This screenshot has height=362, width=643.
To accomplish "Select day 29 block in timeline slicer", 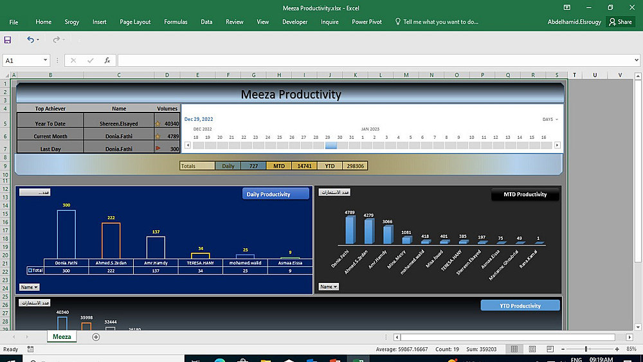I will point(331,145).
